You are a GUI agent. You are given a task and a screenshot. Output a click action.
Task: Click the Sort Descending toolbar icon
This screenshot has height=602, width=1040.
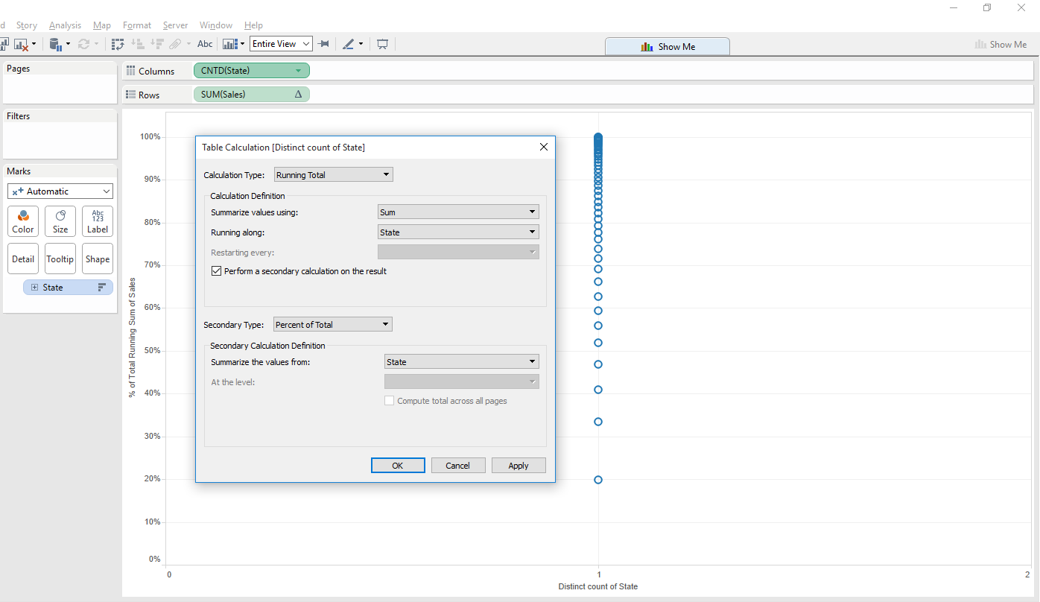[156, 44]
